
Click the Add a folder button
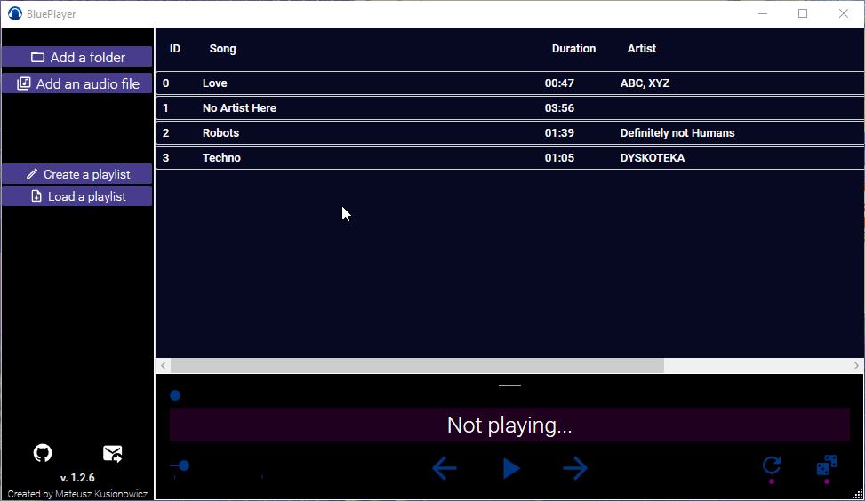pyautogui.click(x=77, y=57)
